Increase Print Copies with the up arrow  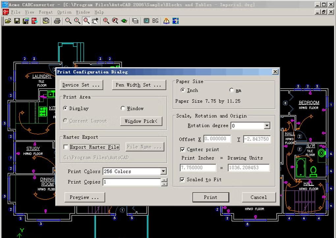click(164, 180)
